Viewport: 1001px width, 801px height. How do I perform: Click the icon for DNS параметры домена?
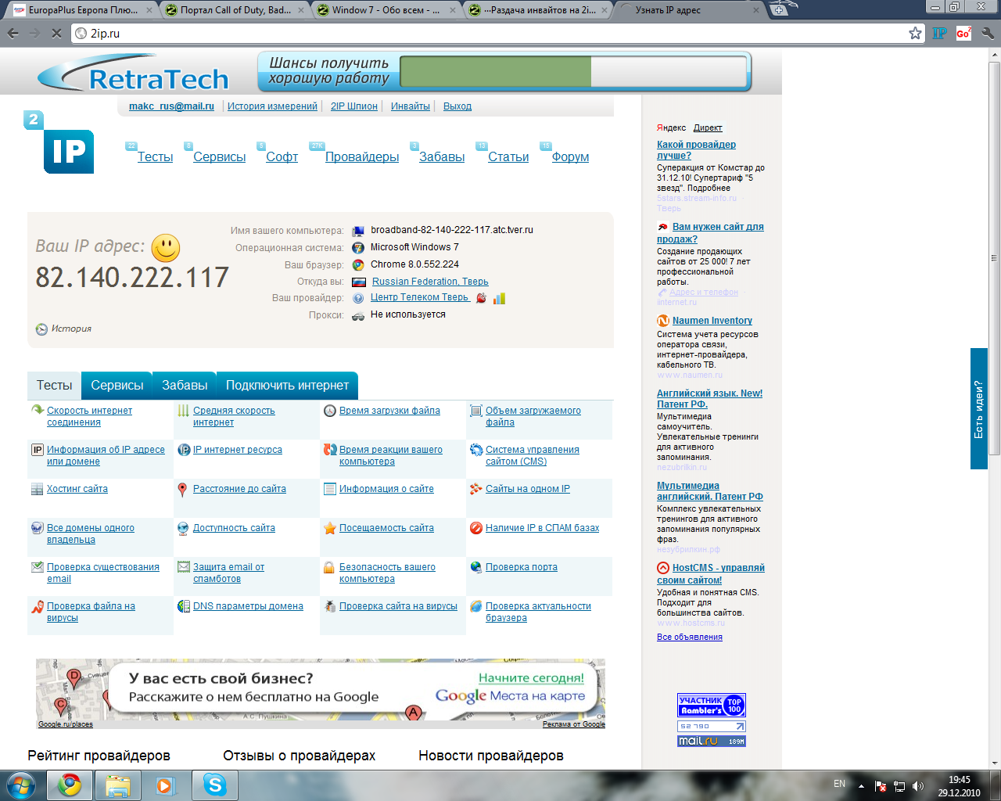coord(184,606)
